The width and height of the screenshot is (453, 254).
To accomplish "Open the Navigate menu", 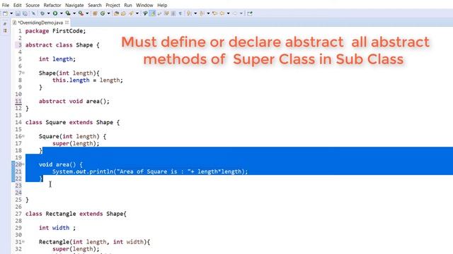I will click(74, 5).
